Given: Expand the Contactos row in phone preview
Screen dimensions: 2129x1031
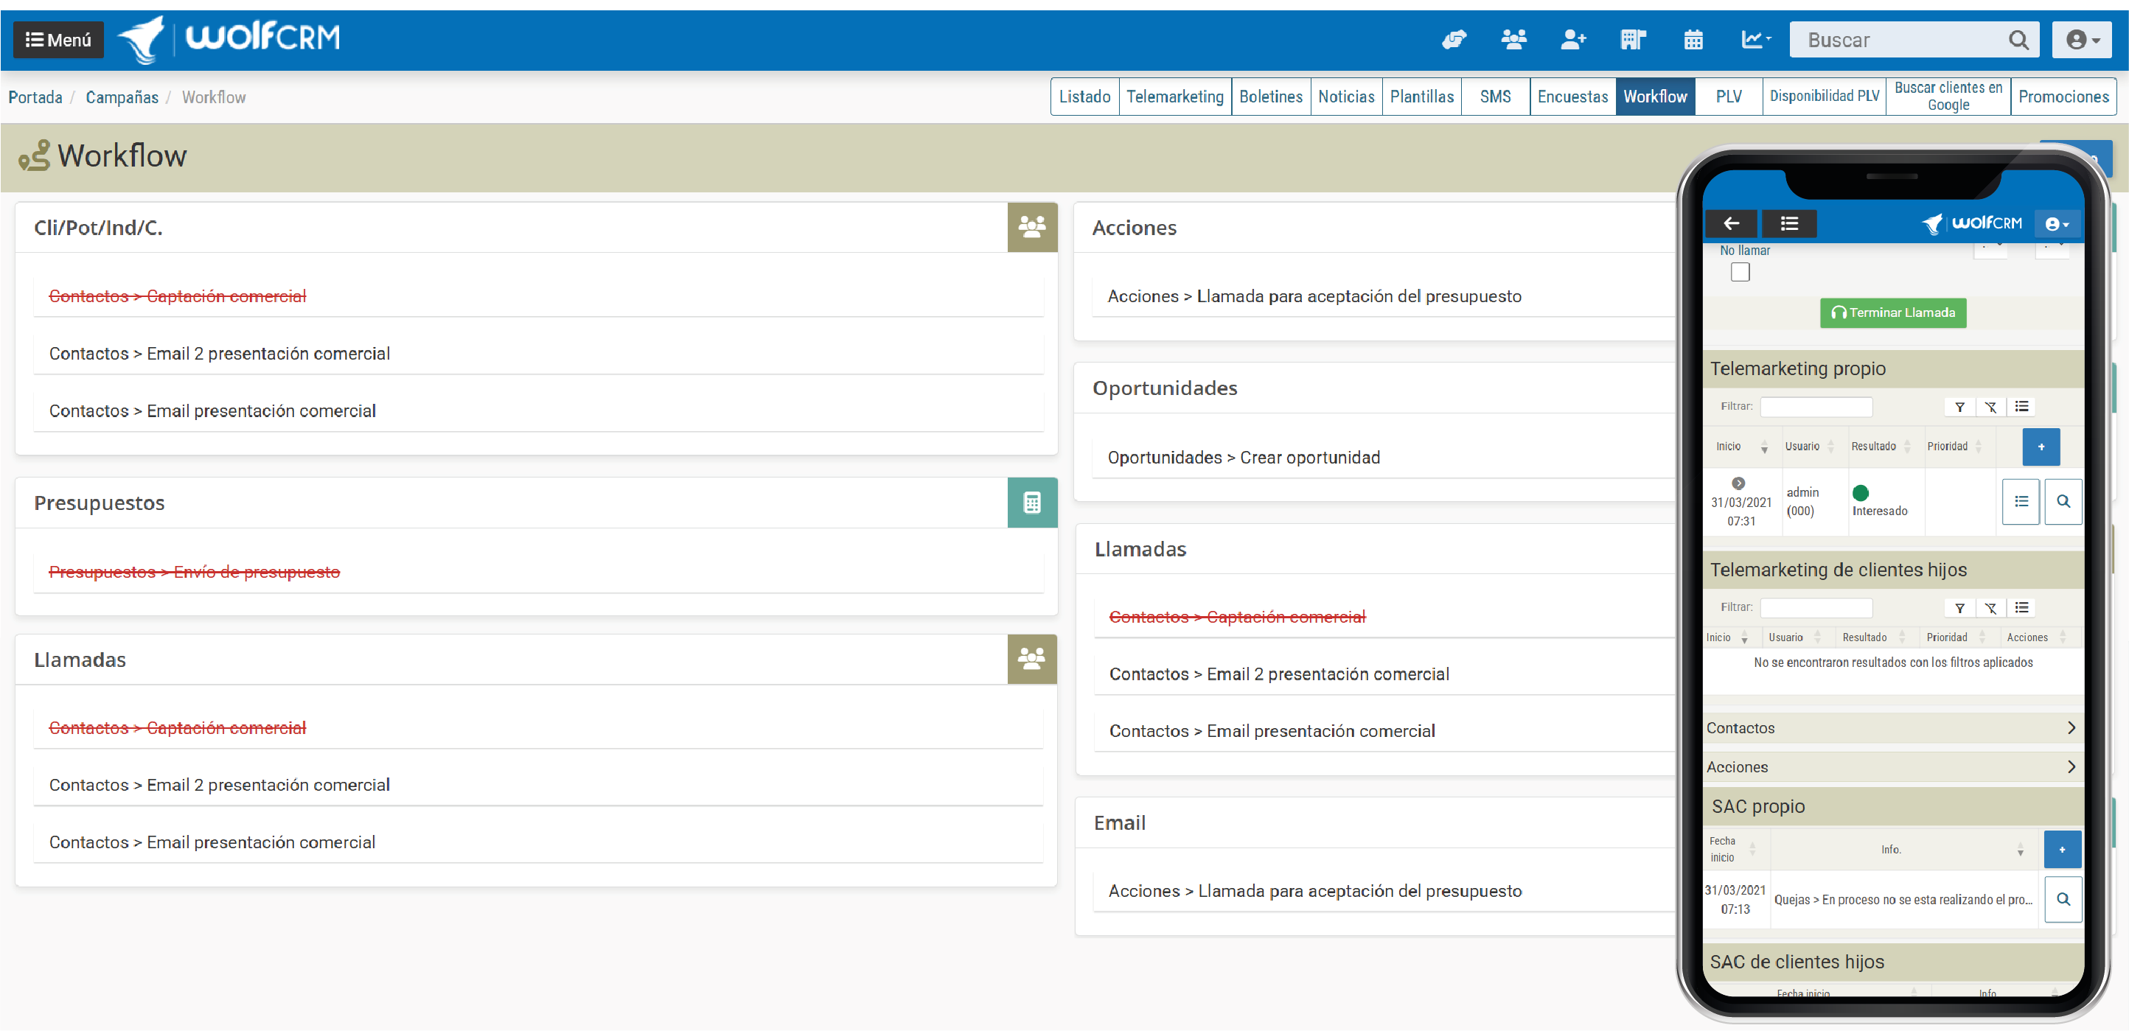Looking at the screenshot, I should click(1892, 728).
